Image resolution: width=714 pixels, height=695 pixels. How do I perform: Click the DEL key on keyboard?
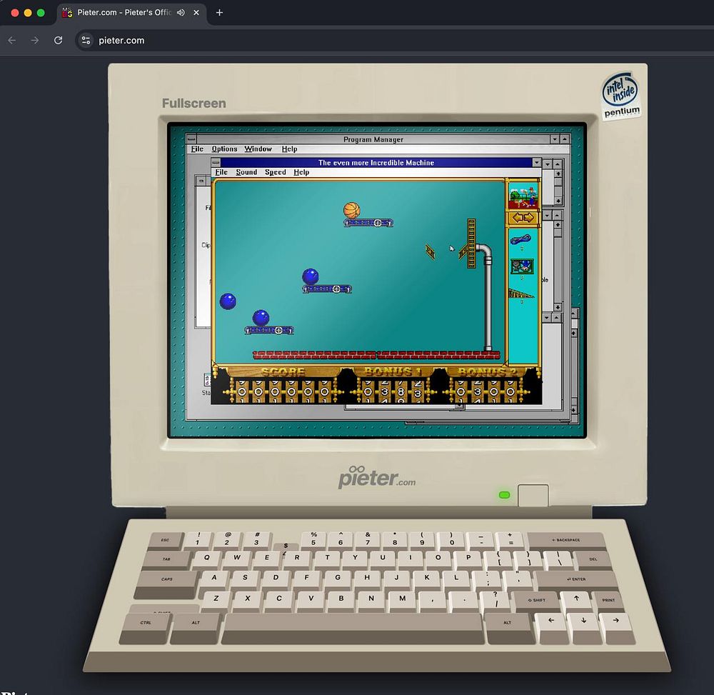pyautogui.click(x=593, y=559)
